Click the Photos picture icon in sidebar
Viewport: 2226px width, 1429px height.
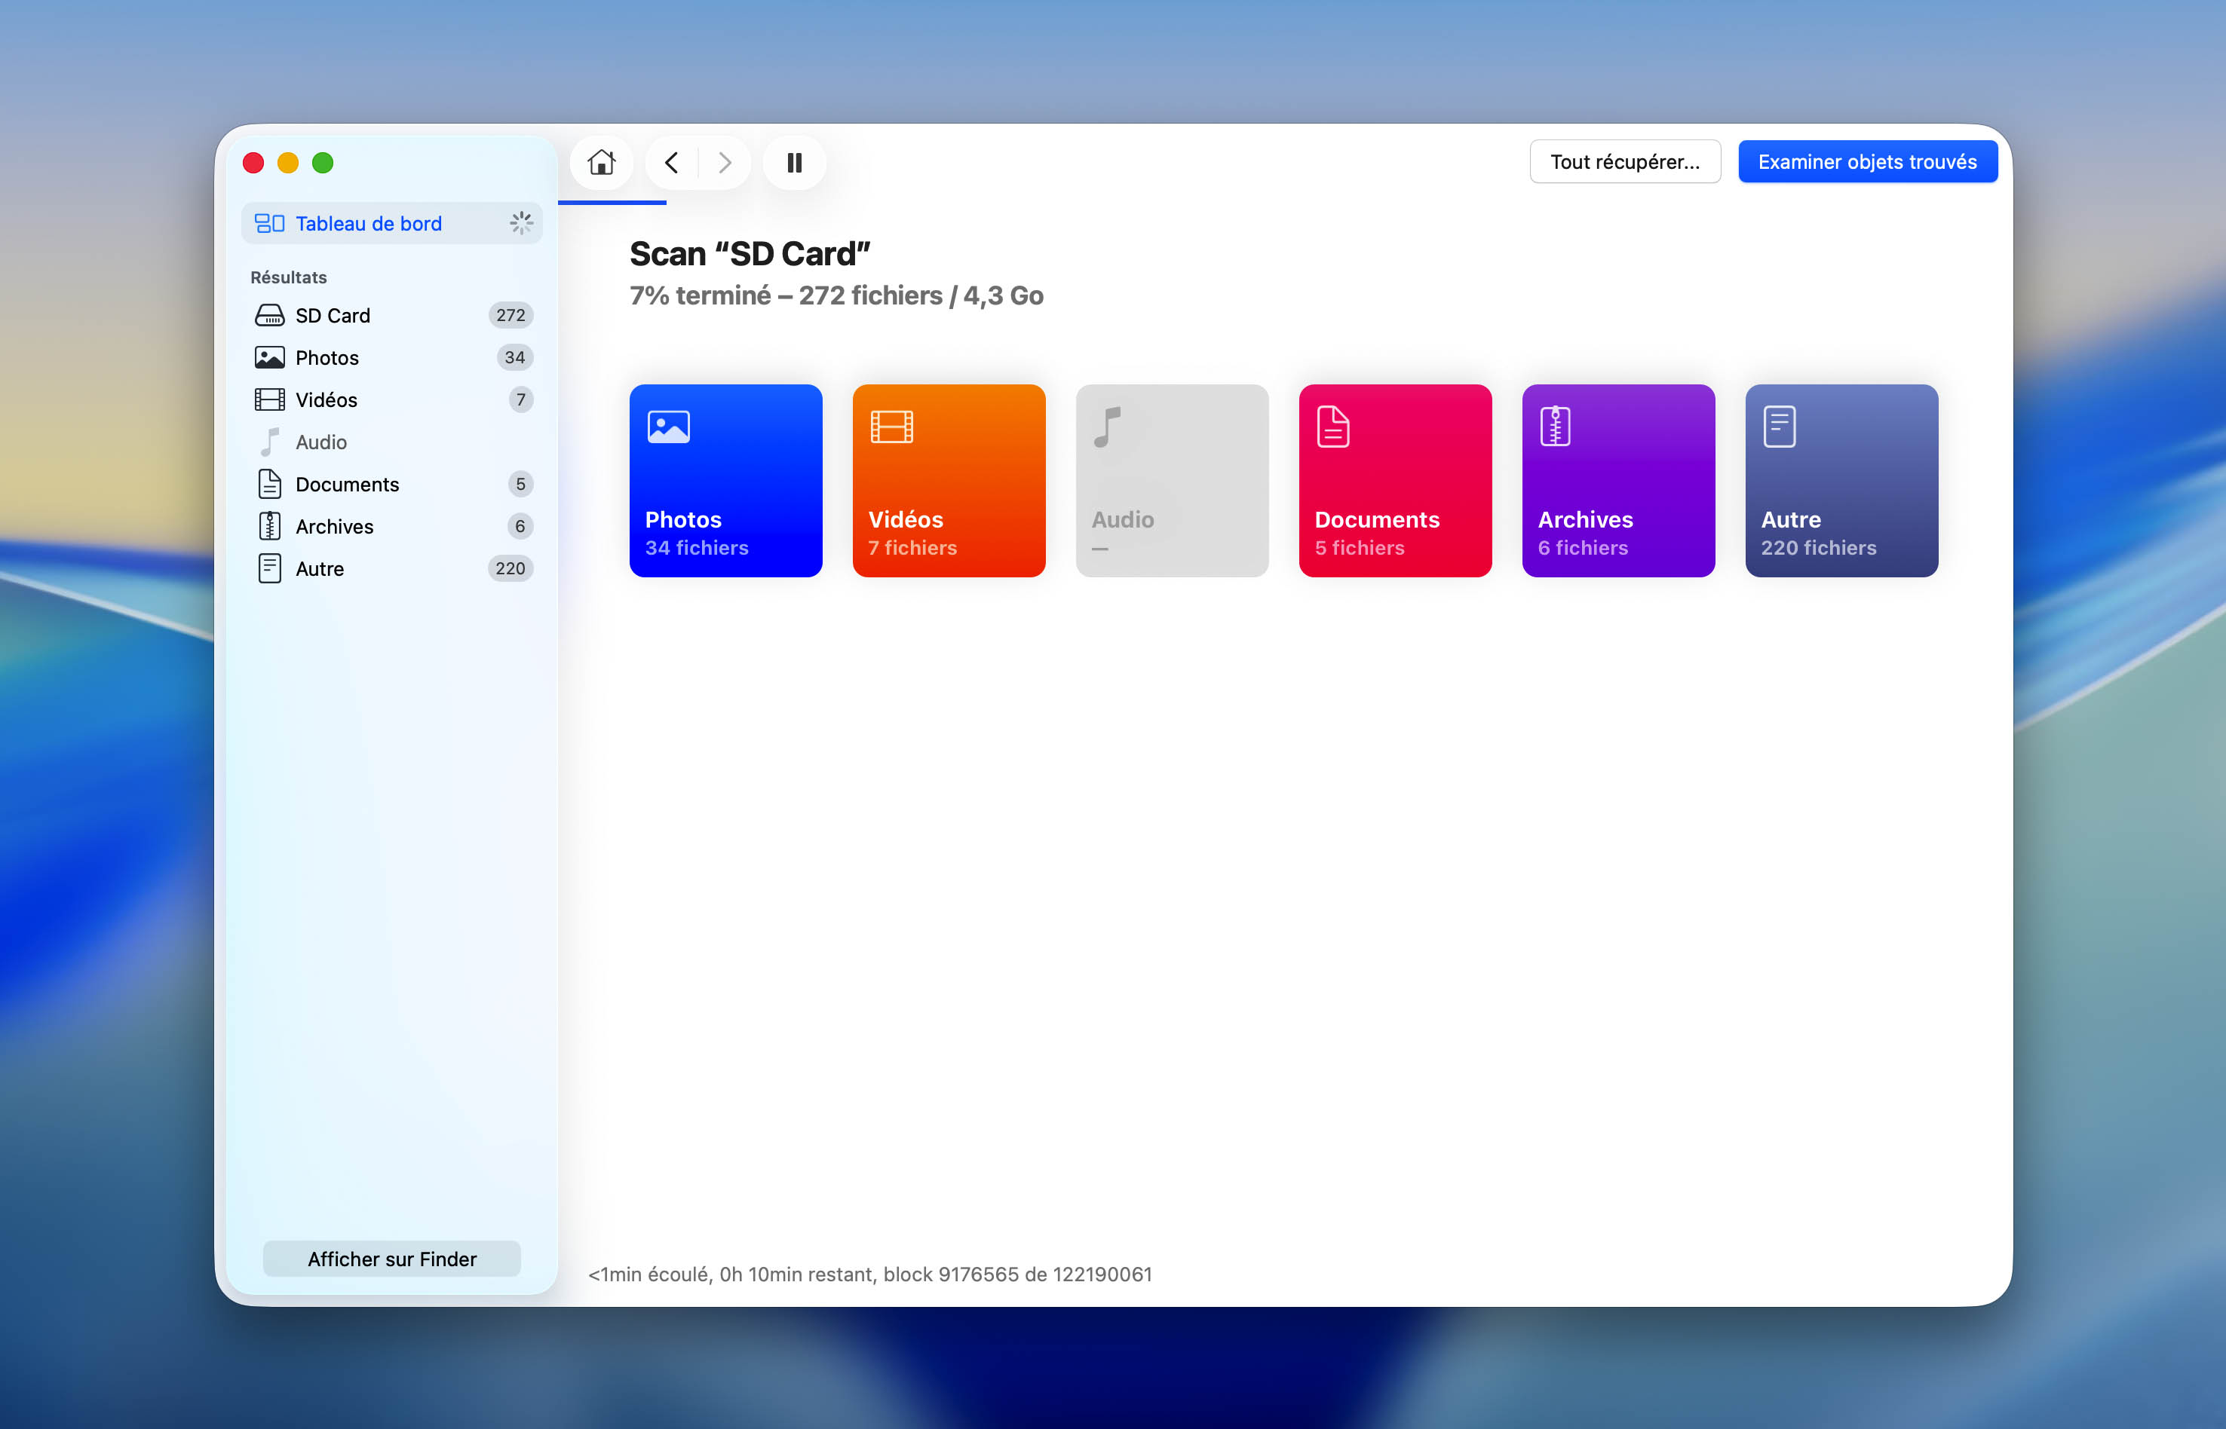269,357
